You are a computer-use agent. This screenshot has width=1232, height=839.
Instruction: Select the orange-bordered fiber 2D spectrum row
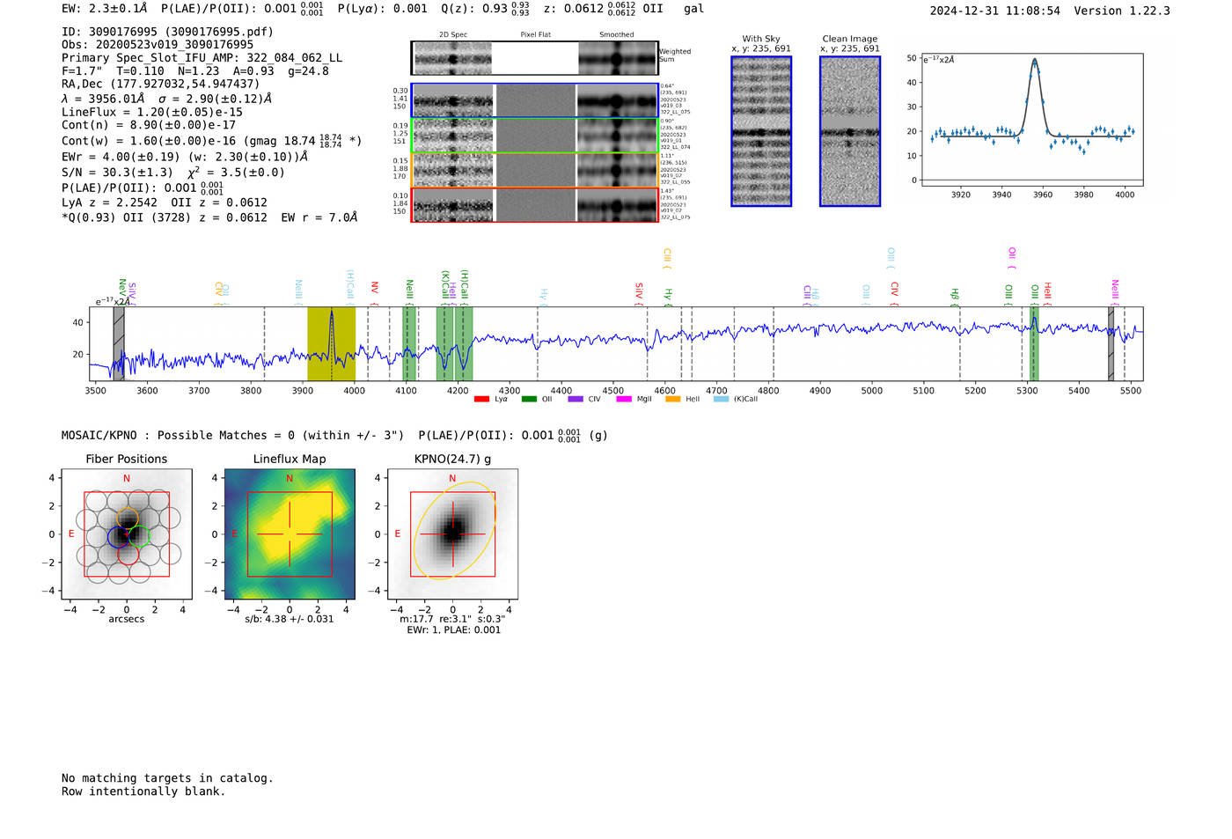pos(535,170)
